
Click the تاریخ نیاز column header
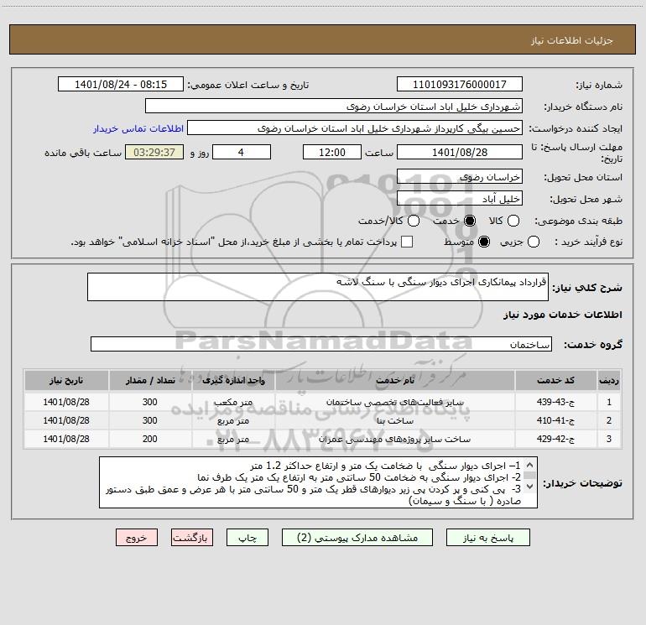click(66, 380)
